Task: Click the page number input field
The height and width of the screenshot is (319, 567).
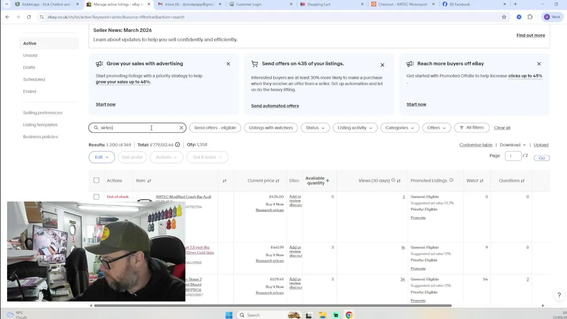Action: coord(513,156)
